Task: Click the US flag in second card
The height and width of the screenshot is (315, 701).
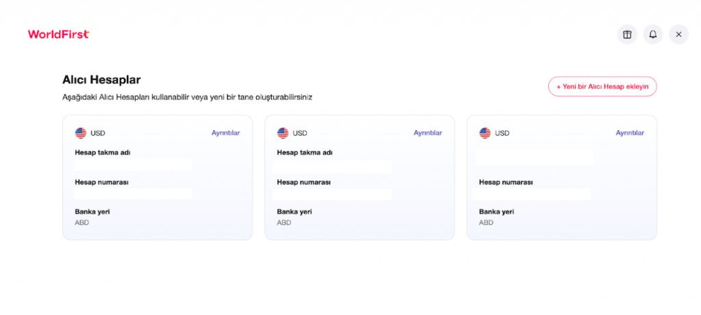Action: [x=283, y=133]
